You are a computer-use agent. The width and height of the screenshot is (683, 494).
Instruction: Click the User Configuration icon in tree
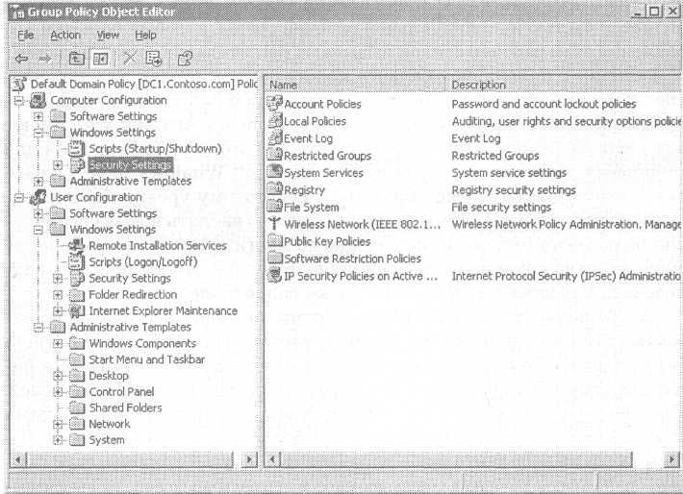pyautogui.click(x=38, y=197)
